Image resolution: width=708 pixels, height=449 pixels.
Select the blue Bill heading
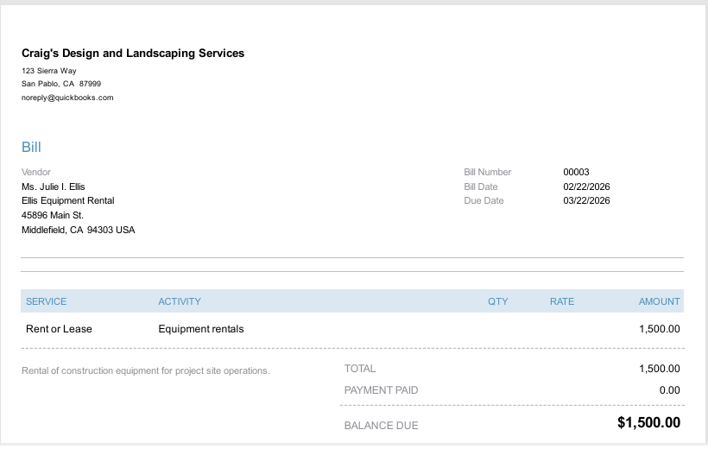click(x=31, y=148)
